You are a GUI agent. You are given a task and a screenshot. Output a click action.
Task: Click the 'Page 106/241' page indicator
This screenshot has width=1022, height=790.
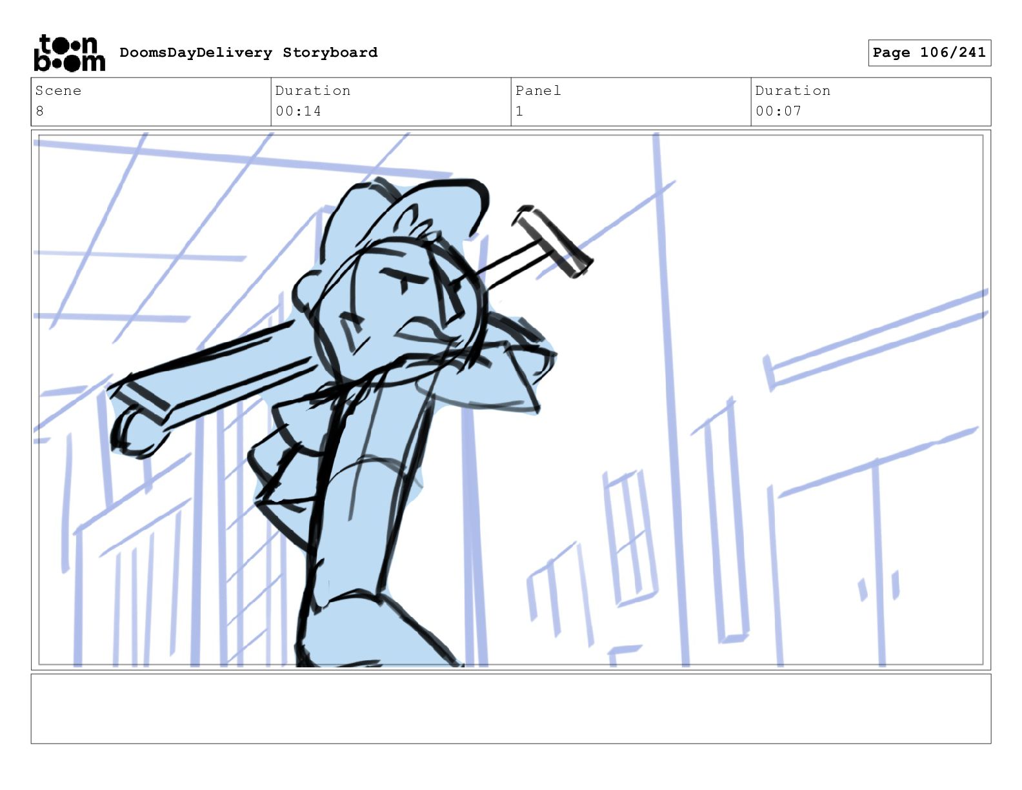pyautogui.click(x=929, y=52)
